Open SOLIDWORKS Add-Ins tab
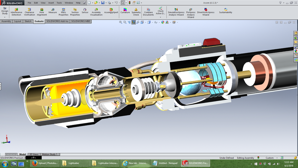Viewport: 298px width, 168px height. point(57,21)
